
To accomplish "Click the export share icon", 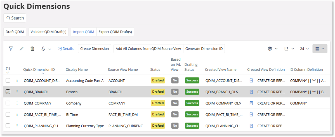I will pos(287,49).
